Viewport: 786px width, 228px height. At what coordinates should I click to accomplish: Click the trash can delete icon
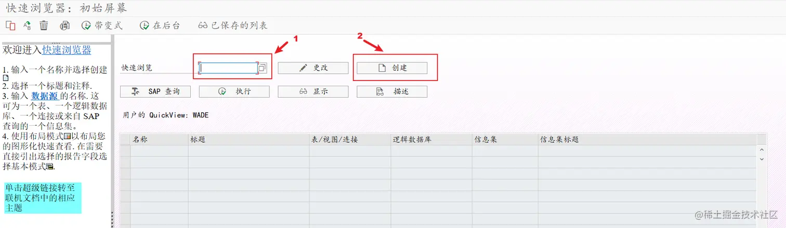point(44,25)
